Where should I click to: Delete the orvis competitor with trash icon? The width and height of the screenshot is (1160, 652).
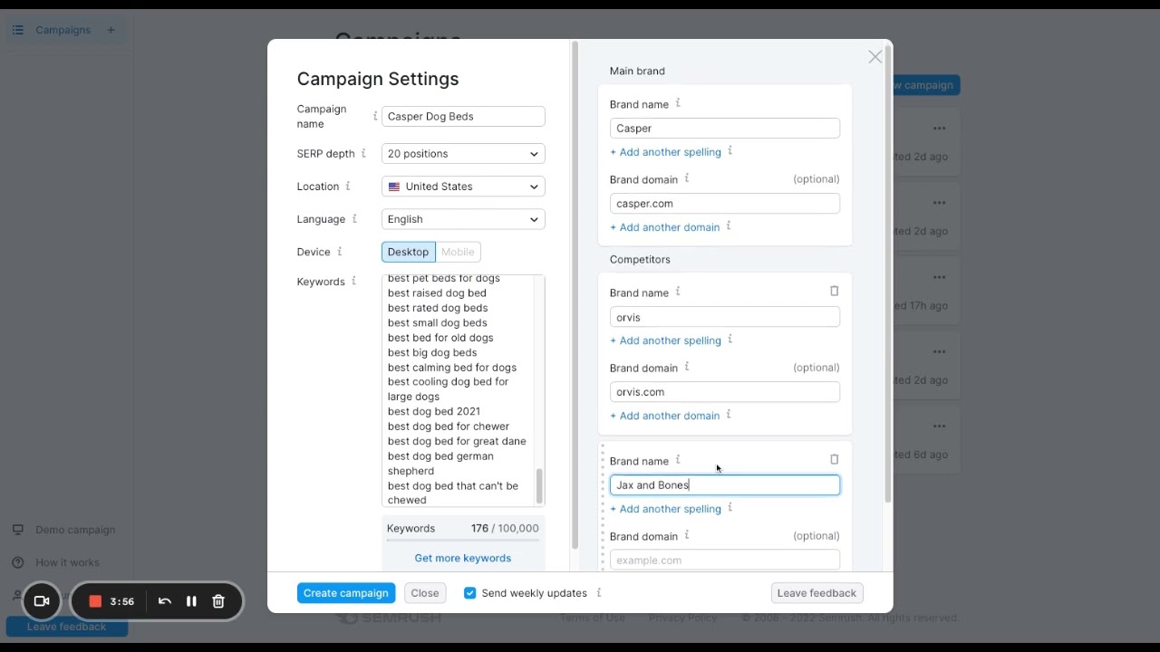835,292
